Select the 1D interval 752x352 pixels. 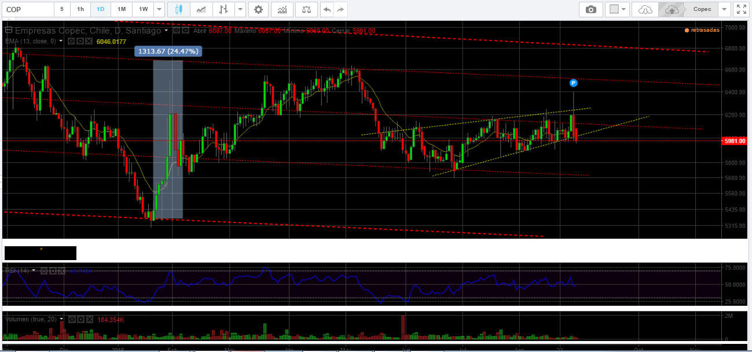[101, 9]
